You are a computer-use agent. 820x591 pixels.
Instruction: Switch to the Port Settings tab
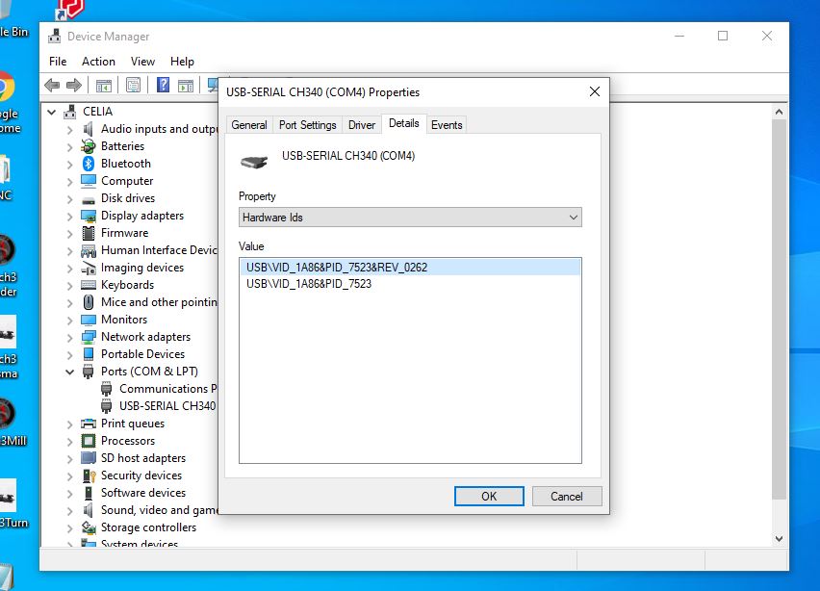[x=308, y=125]
